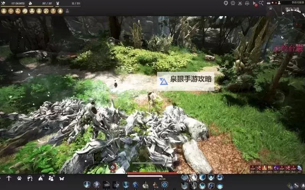The width and height of the screenshot is (305, 190).
Task: Open the gold face profile round icon
Action: pos(18,11)
